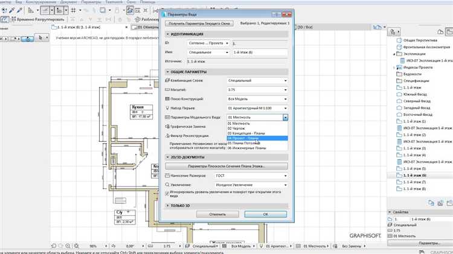Image resolution: width=453 pixels, height=254 pixels.
Task: Click the fit in window icon
Action: point(76,246)
